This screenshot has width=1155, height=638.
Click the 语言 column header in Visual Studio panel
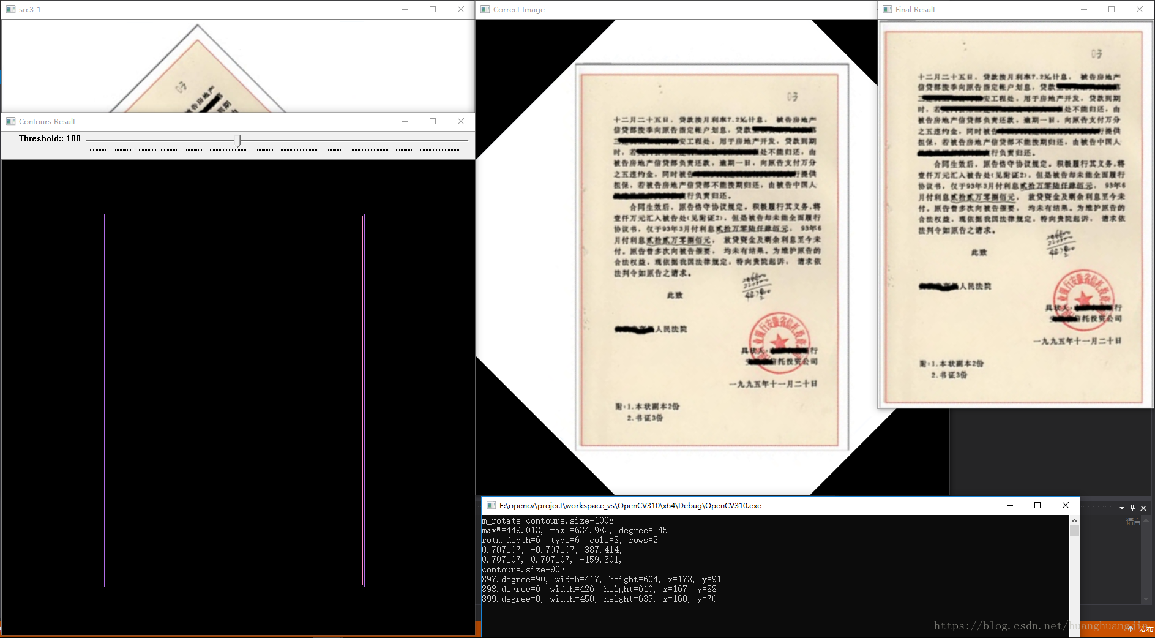click(x=1133, y=522)
